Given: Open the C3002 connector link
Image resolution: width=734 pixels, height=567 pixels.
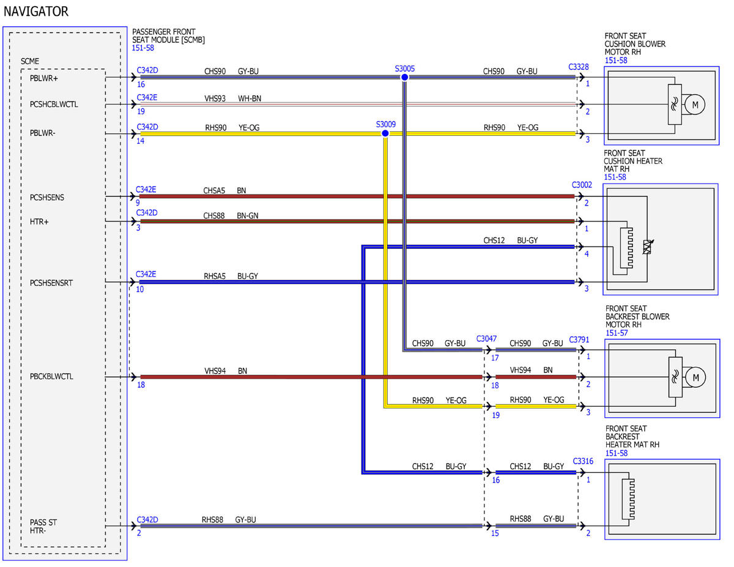Looking at the screenshot, I should (582, 185).
